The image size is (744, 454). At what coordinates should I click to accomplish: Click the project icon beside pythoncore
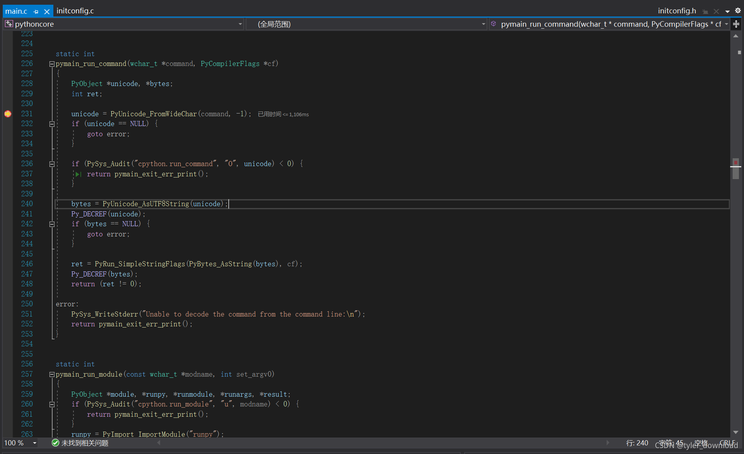coord(9,24)
